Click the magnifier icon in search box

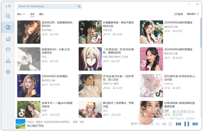pyautogui.click(x=79, y=6)
